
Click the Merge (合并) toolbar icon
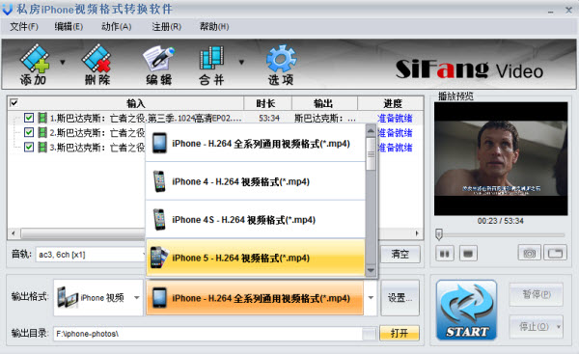pyautogui.click(x=211, y=66)
